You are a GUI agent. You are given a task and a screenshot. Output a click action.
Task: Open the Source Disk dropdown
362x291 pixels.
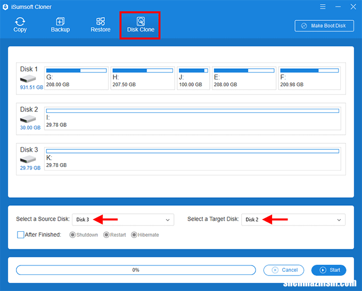(123, 220)
